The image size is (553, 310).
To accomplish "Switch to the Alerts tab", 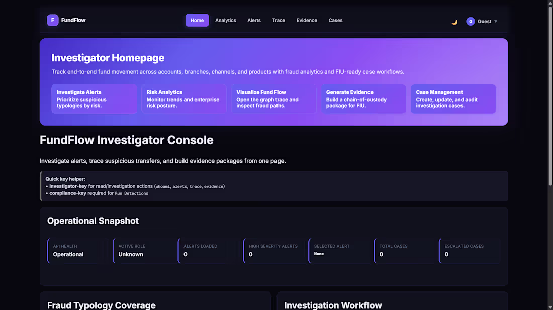I will click(x=254, y=20).
